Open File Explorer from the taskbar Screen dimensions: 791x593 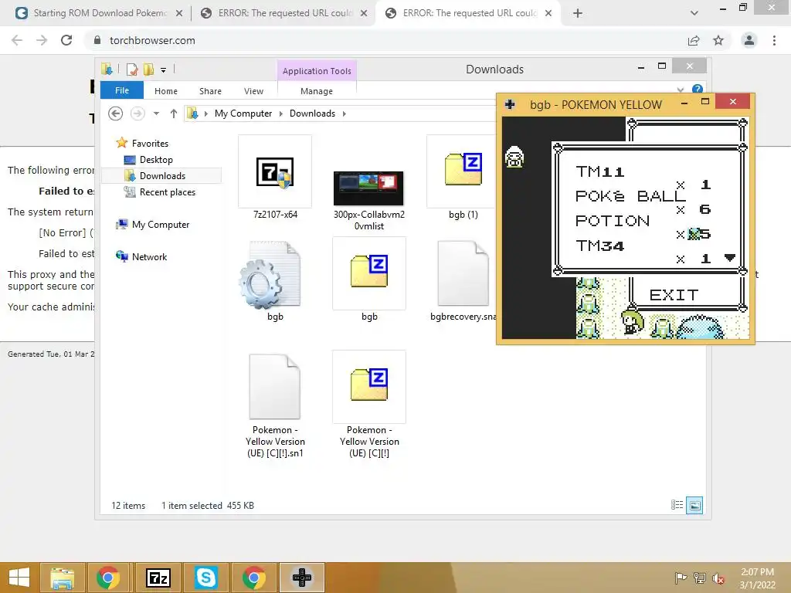[63, 578]
